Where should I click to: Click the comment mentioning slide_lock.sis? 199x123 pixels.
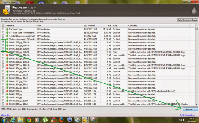point(152,91)
